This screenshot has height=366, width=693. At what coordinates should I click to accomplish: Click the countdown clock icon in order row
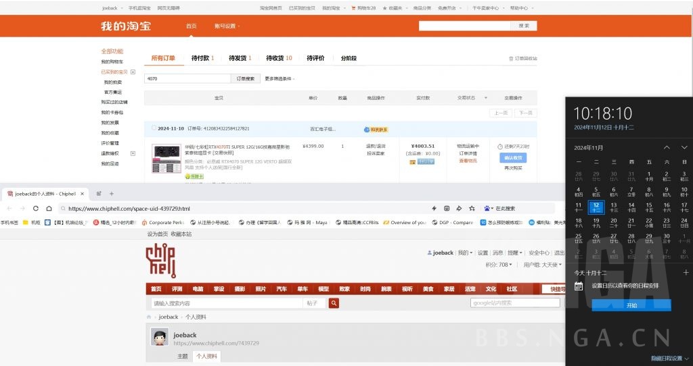tap(500, 147)
